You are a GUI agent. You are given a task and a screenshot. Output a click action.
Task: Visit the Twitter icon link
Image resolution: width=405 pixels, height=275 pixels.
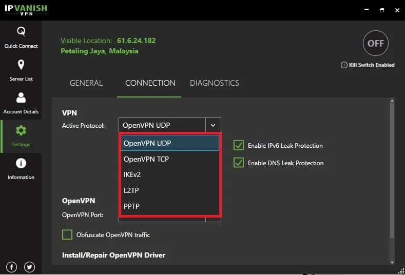29,267
